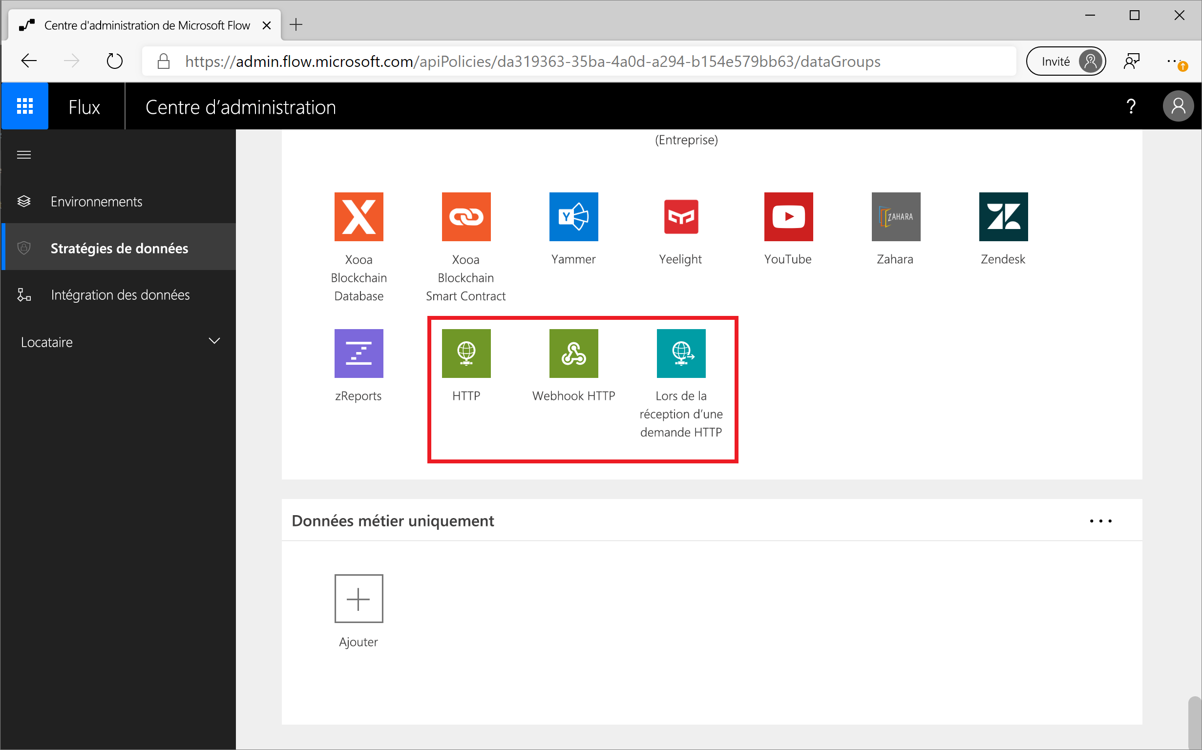Image resolution: width=1202 pixels, height=750 pixels.
Task: Select the Webhook HTTP connector icon
Action: tap(573, 354)
